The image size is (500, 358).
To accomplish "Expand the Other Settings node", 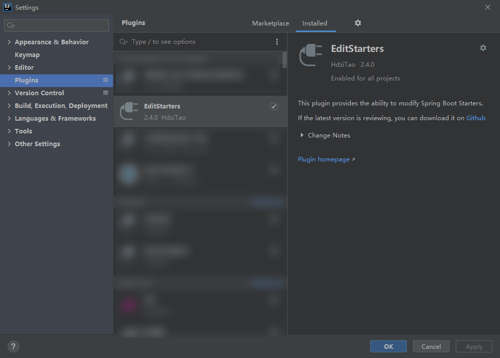I will (x=9, y=144).
